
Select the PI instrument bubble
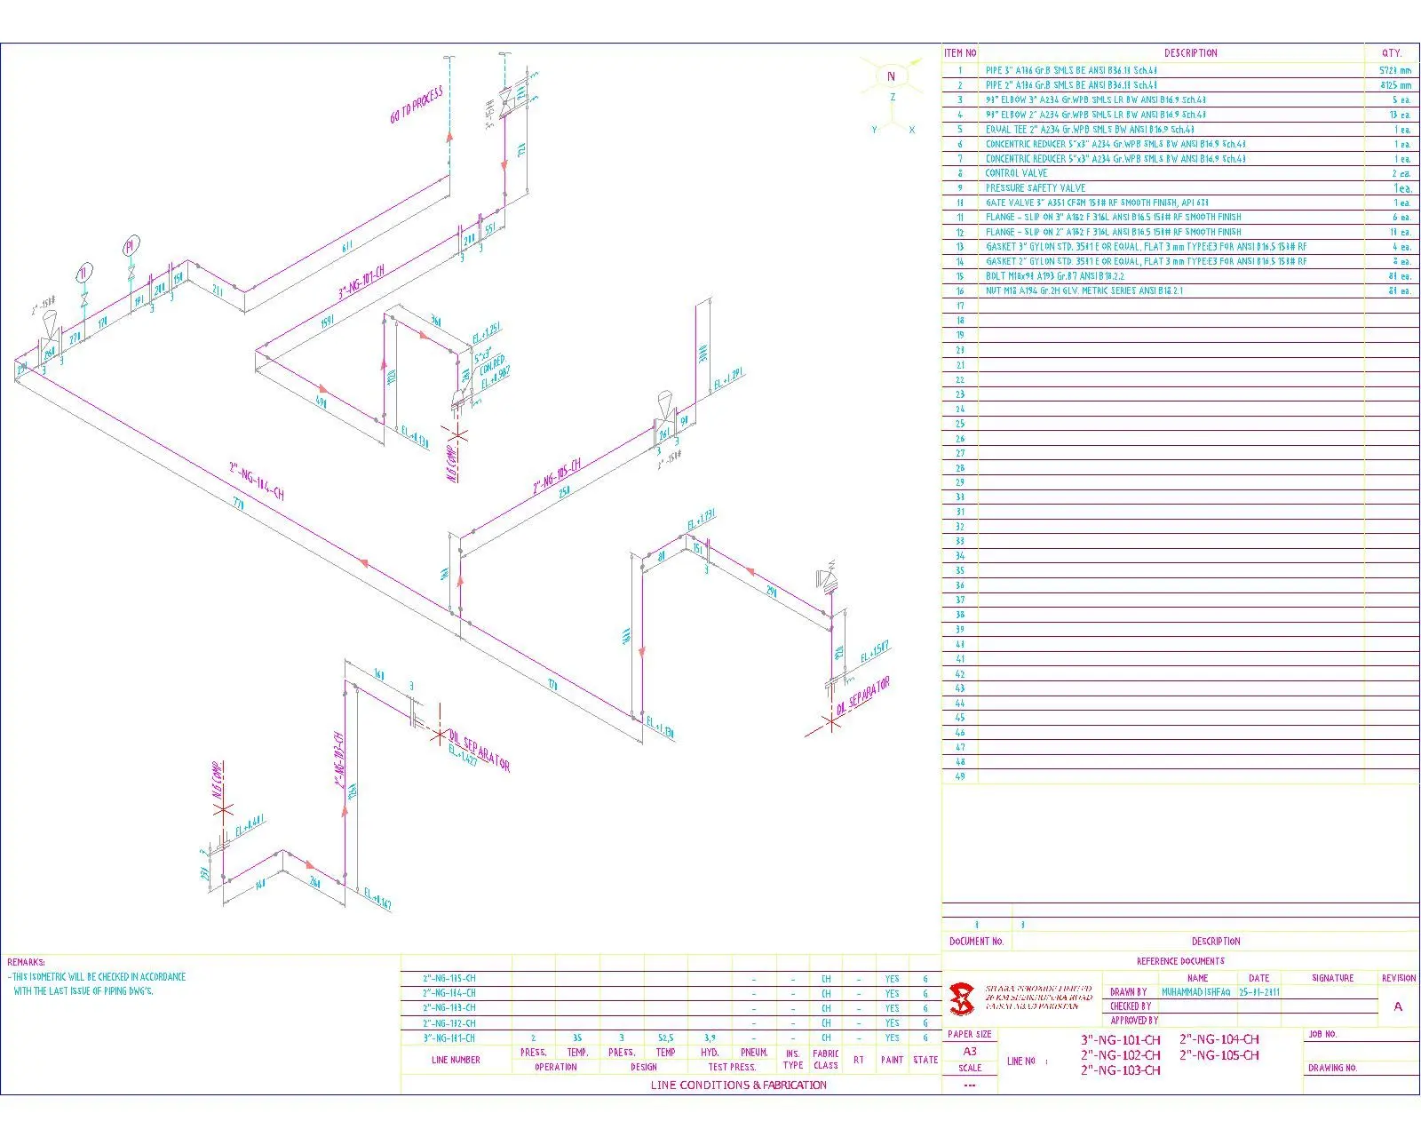click(131, 244)
